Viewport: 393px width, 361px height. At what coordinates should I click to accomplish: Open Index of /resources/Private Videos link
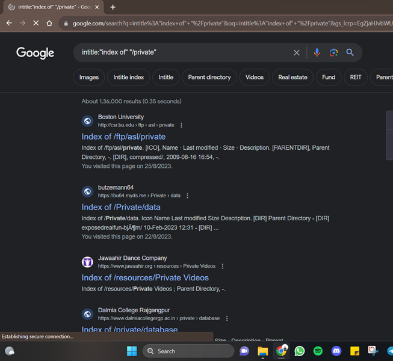145,277
